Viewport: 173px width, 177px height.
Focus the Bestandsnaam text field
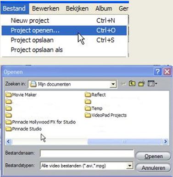point(87,153)
